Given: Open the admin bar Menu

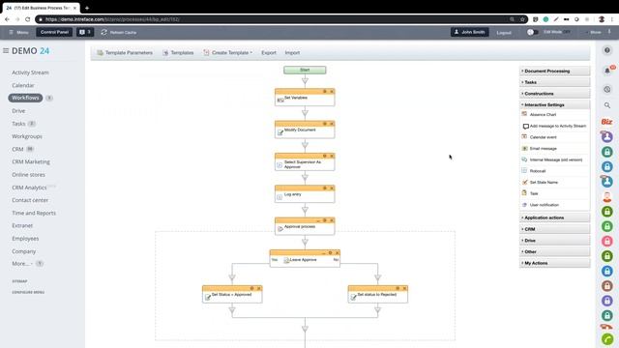Looking at the screenshot, I should pos(18,32).
